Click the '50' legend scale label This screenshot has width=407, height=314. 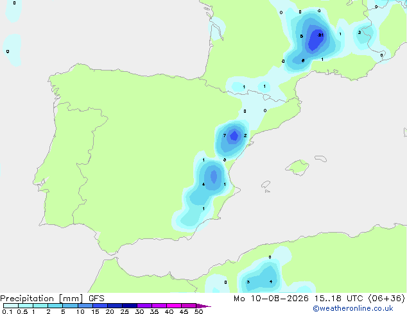point(198,311)
